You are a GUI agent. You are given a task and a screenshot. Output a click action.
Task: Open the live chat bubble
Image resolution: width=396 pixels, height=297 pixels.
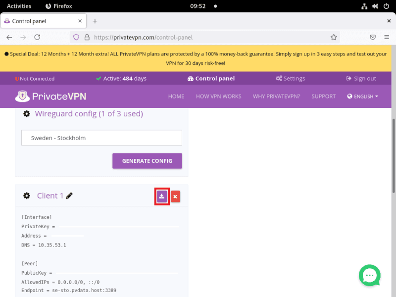[369, 275]
